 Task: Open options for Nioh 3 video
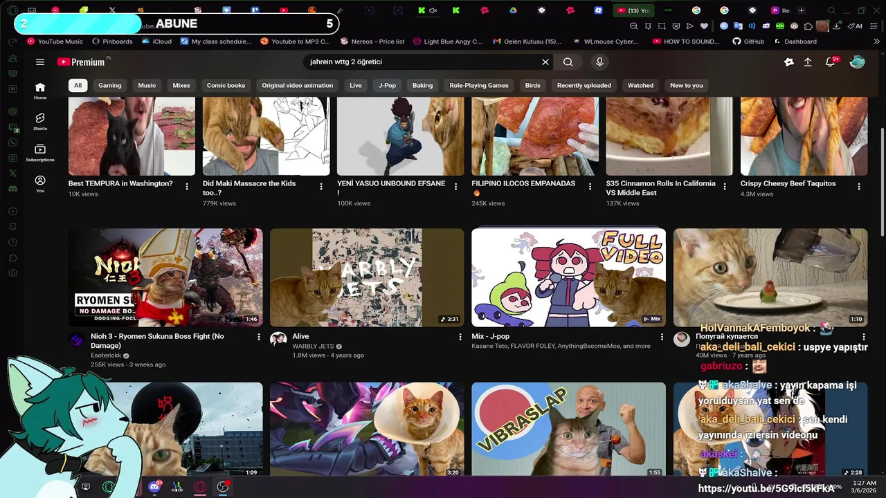(x=259, y=337)
